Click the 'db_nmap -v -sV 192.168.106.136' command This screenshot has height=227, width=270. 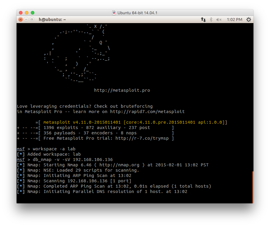[73, 160]
